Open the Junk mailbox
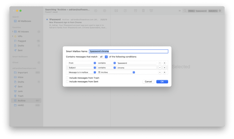The image size is (234, 139). point(26,91)
